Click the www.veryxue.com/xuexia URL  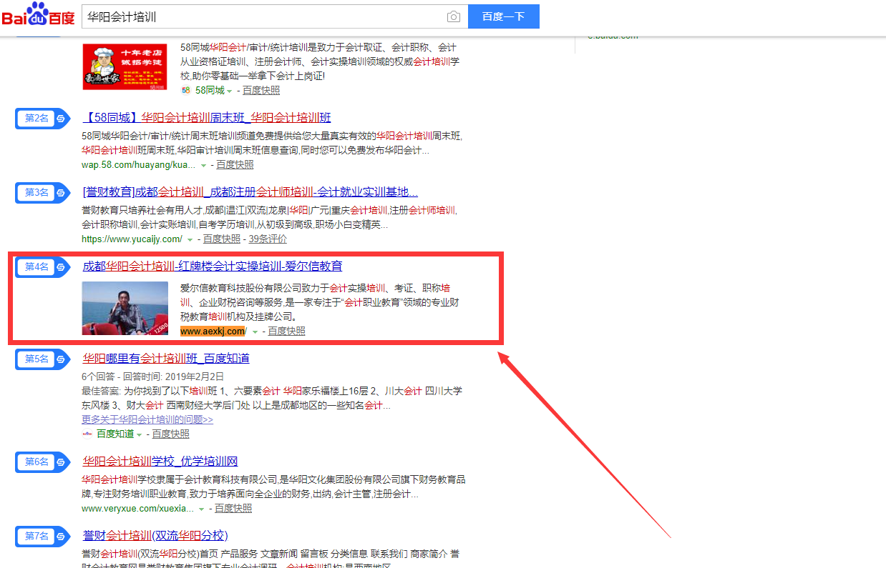pyautogui.click(x=137, y=508)
